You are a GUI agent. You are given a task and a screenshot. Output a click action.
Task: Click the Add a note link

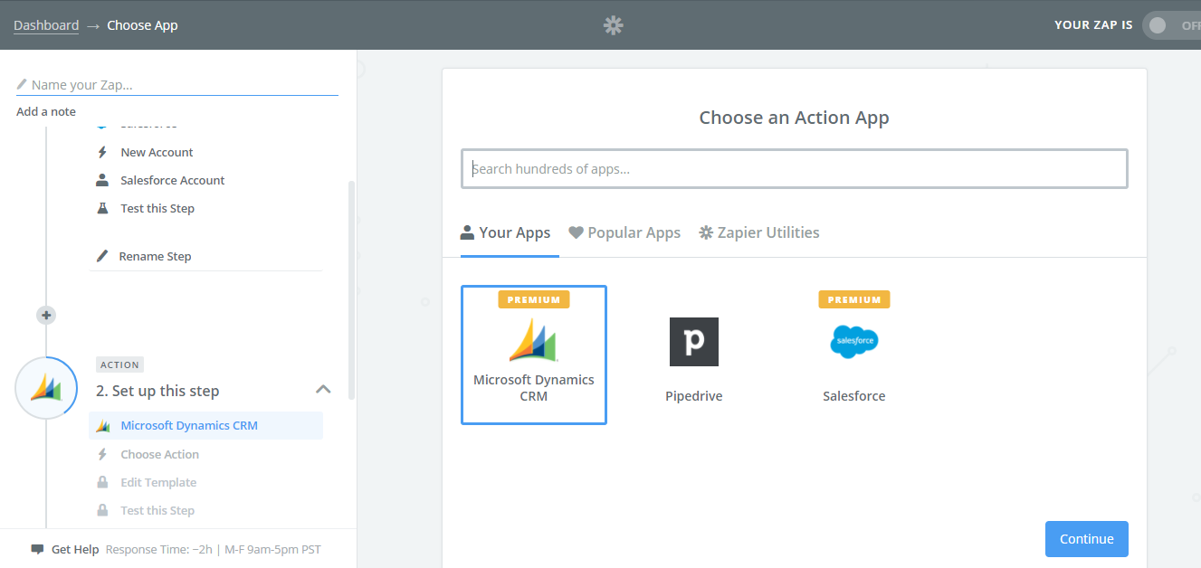[x=46, y=112]
